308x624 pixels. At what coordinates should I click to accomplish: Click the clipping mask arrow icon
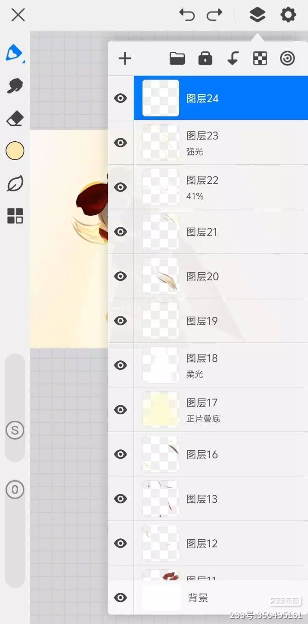pos(233,59)
